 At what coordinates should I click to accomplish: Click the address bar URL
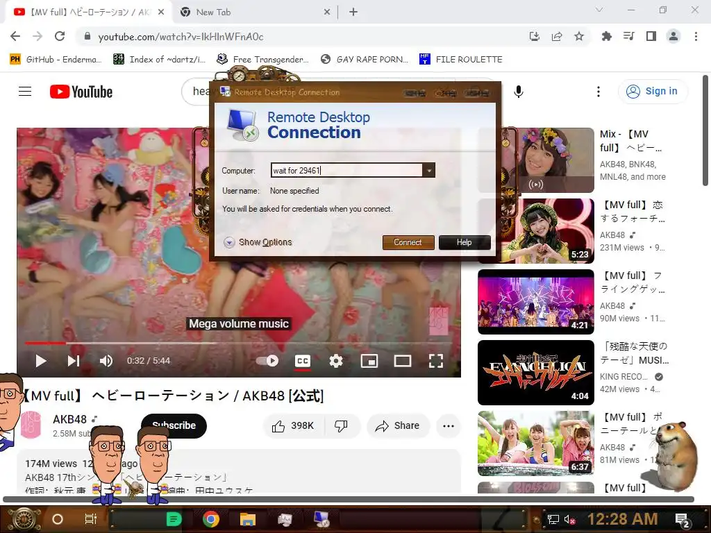click(181, 37)
